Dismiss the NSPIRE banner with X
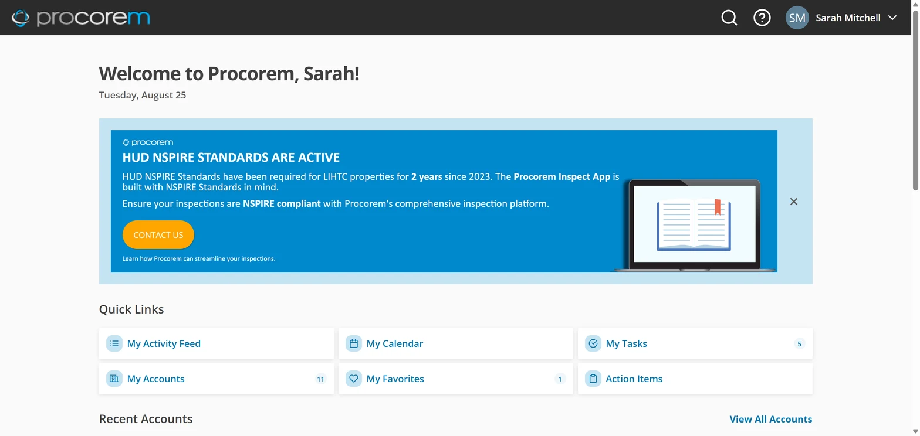920x436 pixels. pyautogui.click(x=793, y=202)
